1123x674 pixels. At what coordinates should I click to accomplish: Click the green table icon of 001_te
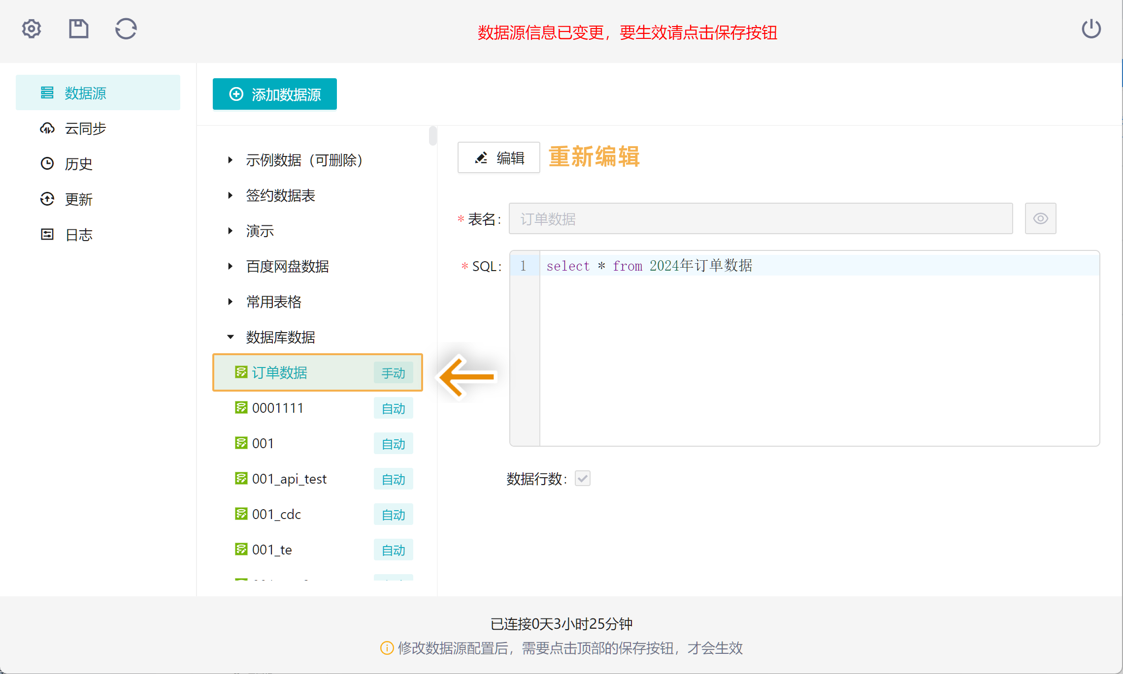tap(241, 549)
